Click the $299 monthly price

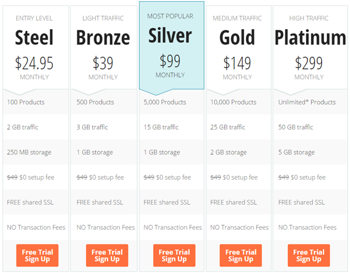pos(309,63)
